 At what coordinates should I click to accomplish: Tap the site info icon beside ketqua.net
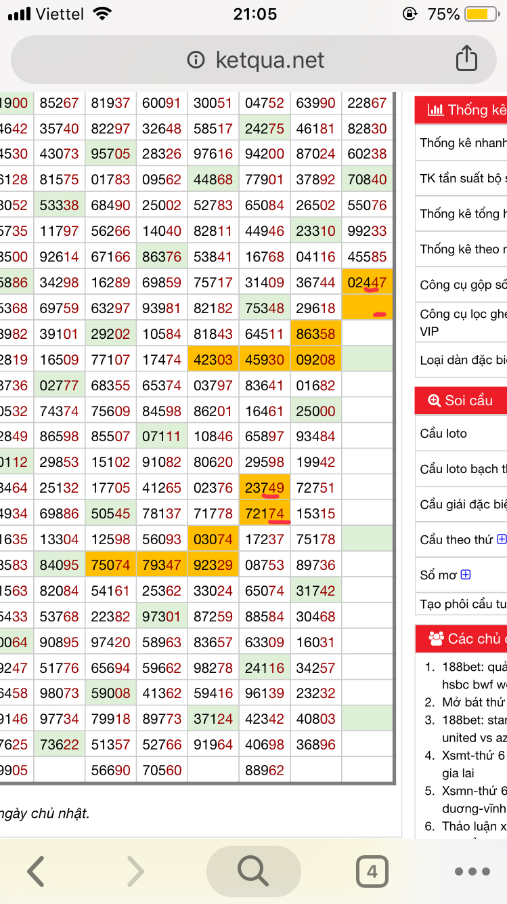coord(196,60)
